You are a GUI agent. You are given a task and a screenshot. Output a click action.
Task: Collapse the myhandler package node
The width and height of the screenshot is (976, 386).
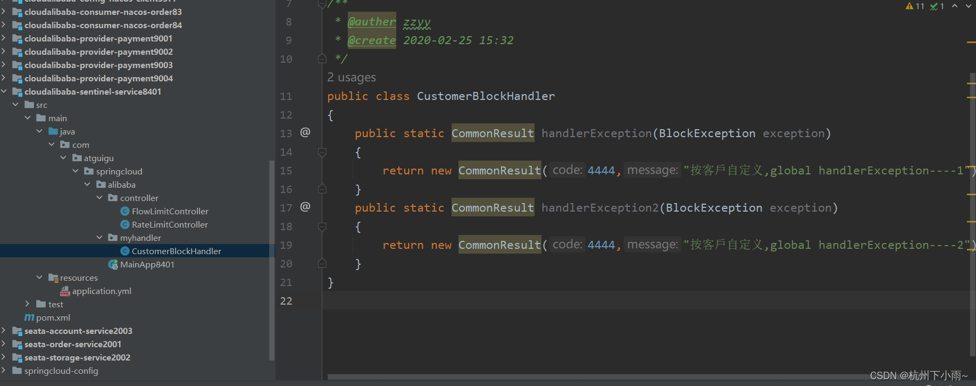tap(99, 238)
